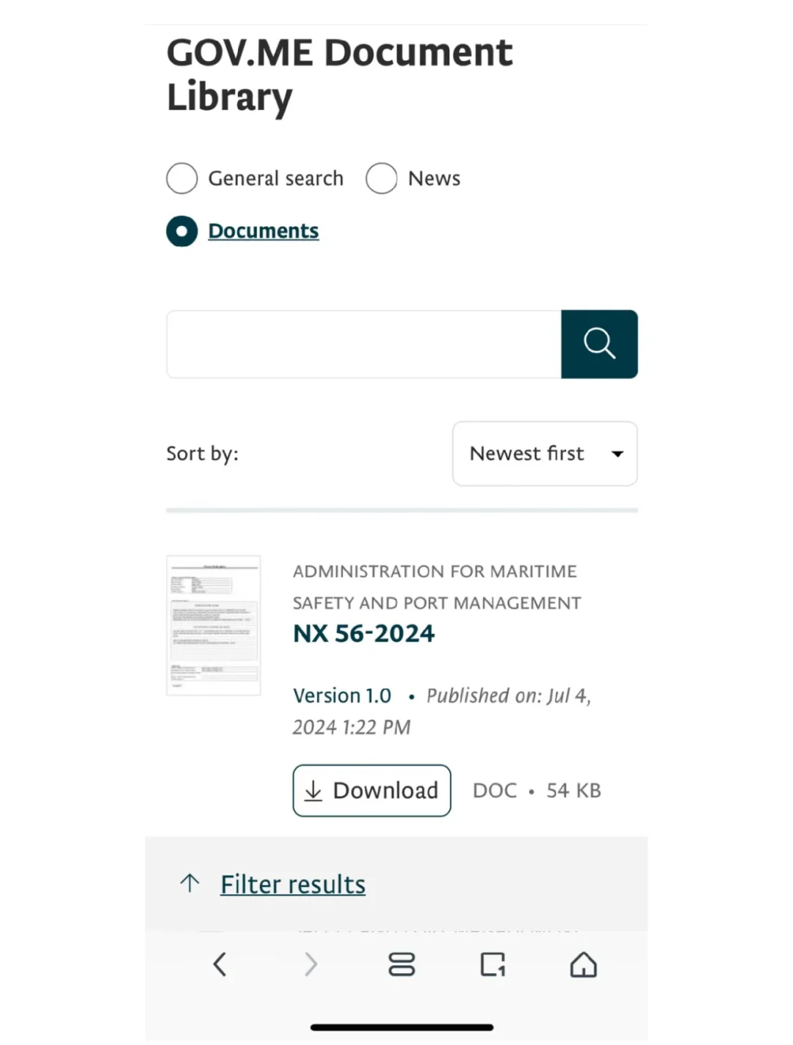Open the browser tabs overview icon

point(402,964)
